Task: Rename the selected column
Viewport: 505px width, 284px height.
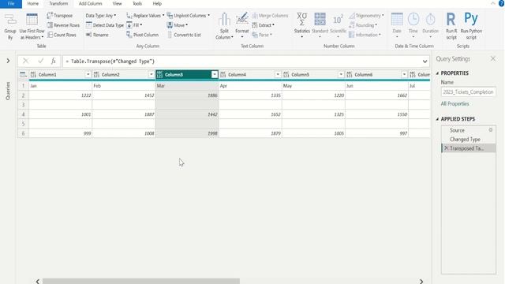Action: [x=97, y=35]
